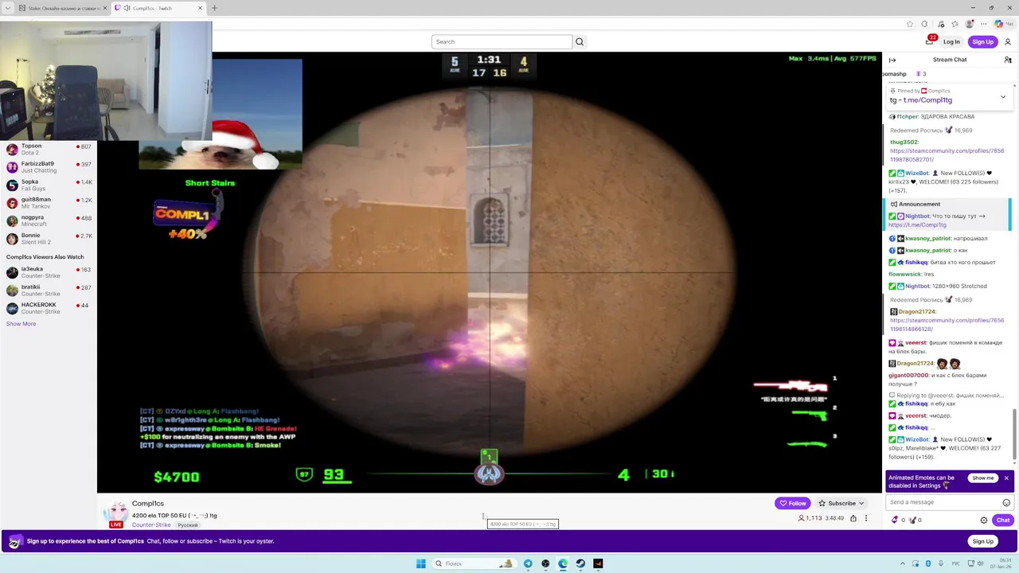Open bratikii Counter-Strike channel
Image resolution: width=1019 pixels, height=573 pixels.
click(x=49, y=290)
